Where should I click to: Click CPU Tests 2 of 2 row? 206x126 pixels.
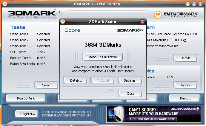28,52
